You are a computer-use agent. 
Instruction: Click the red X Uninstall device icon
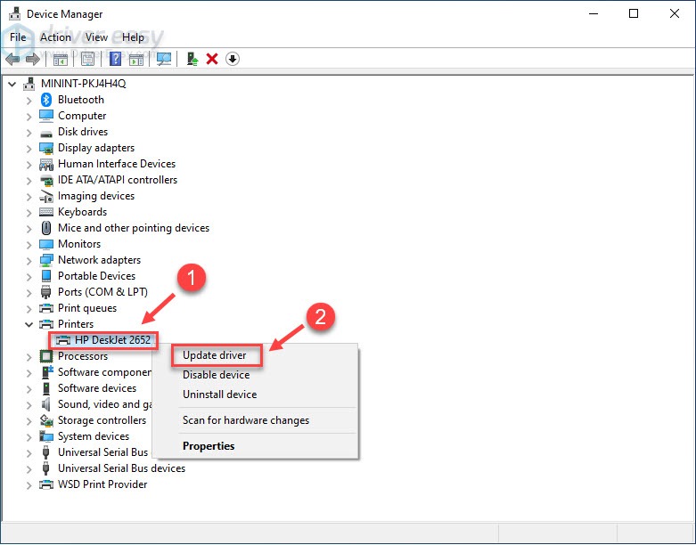point(212,59)
